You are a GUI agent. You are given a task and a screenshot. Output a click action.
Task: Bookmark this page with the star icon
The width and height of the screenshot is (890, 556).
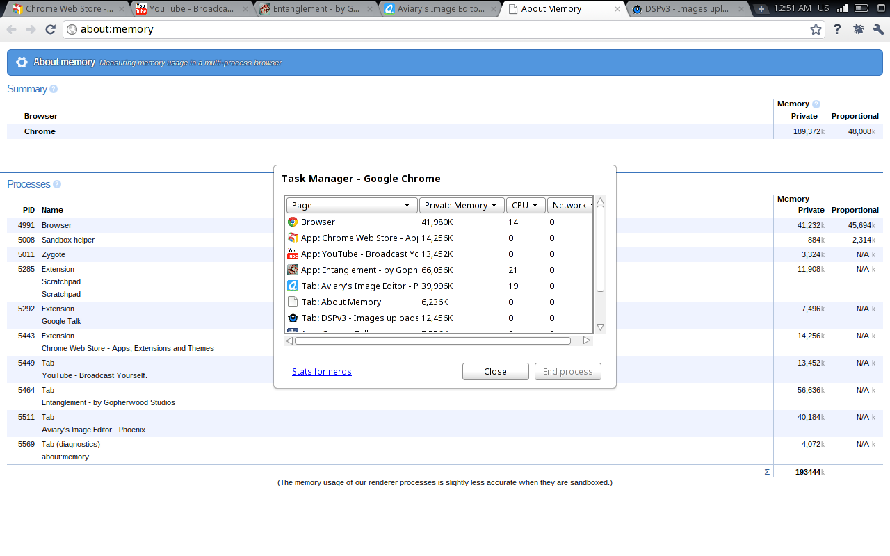click(x=816, y=29)
